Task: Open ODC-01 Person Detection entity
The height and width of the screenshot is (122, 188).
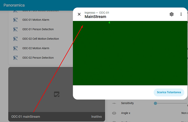Action: [38, 29]
